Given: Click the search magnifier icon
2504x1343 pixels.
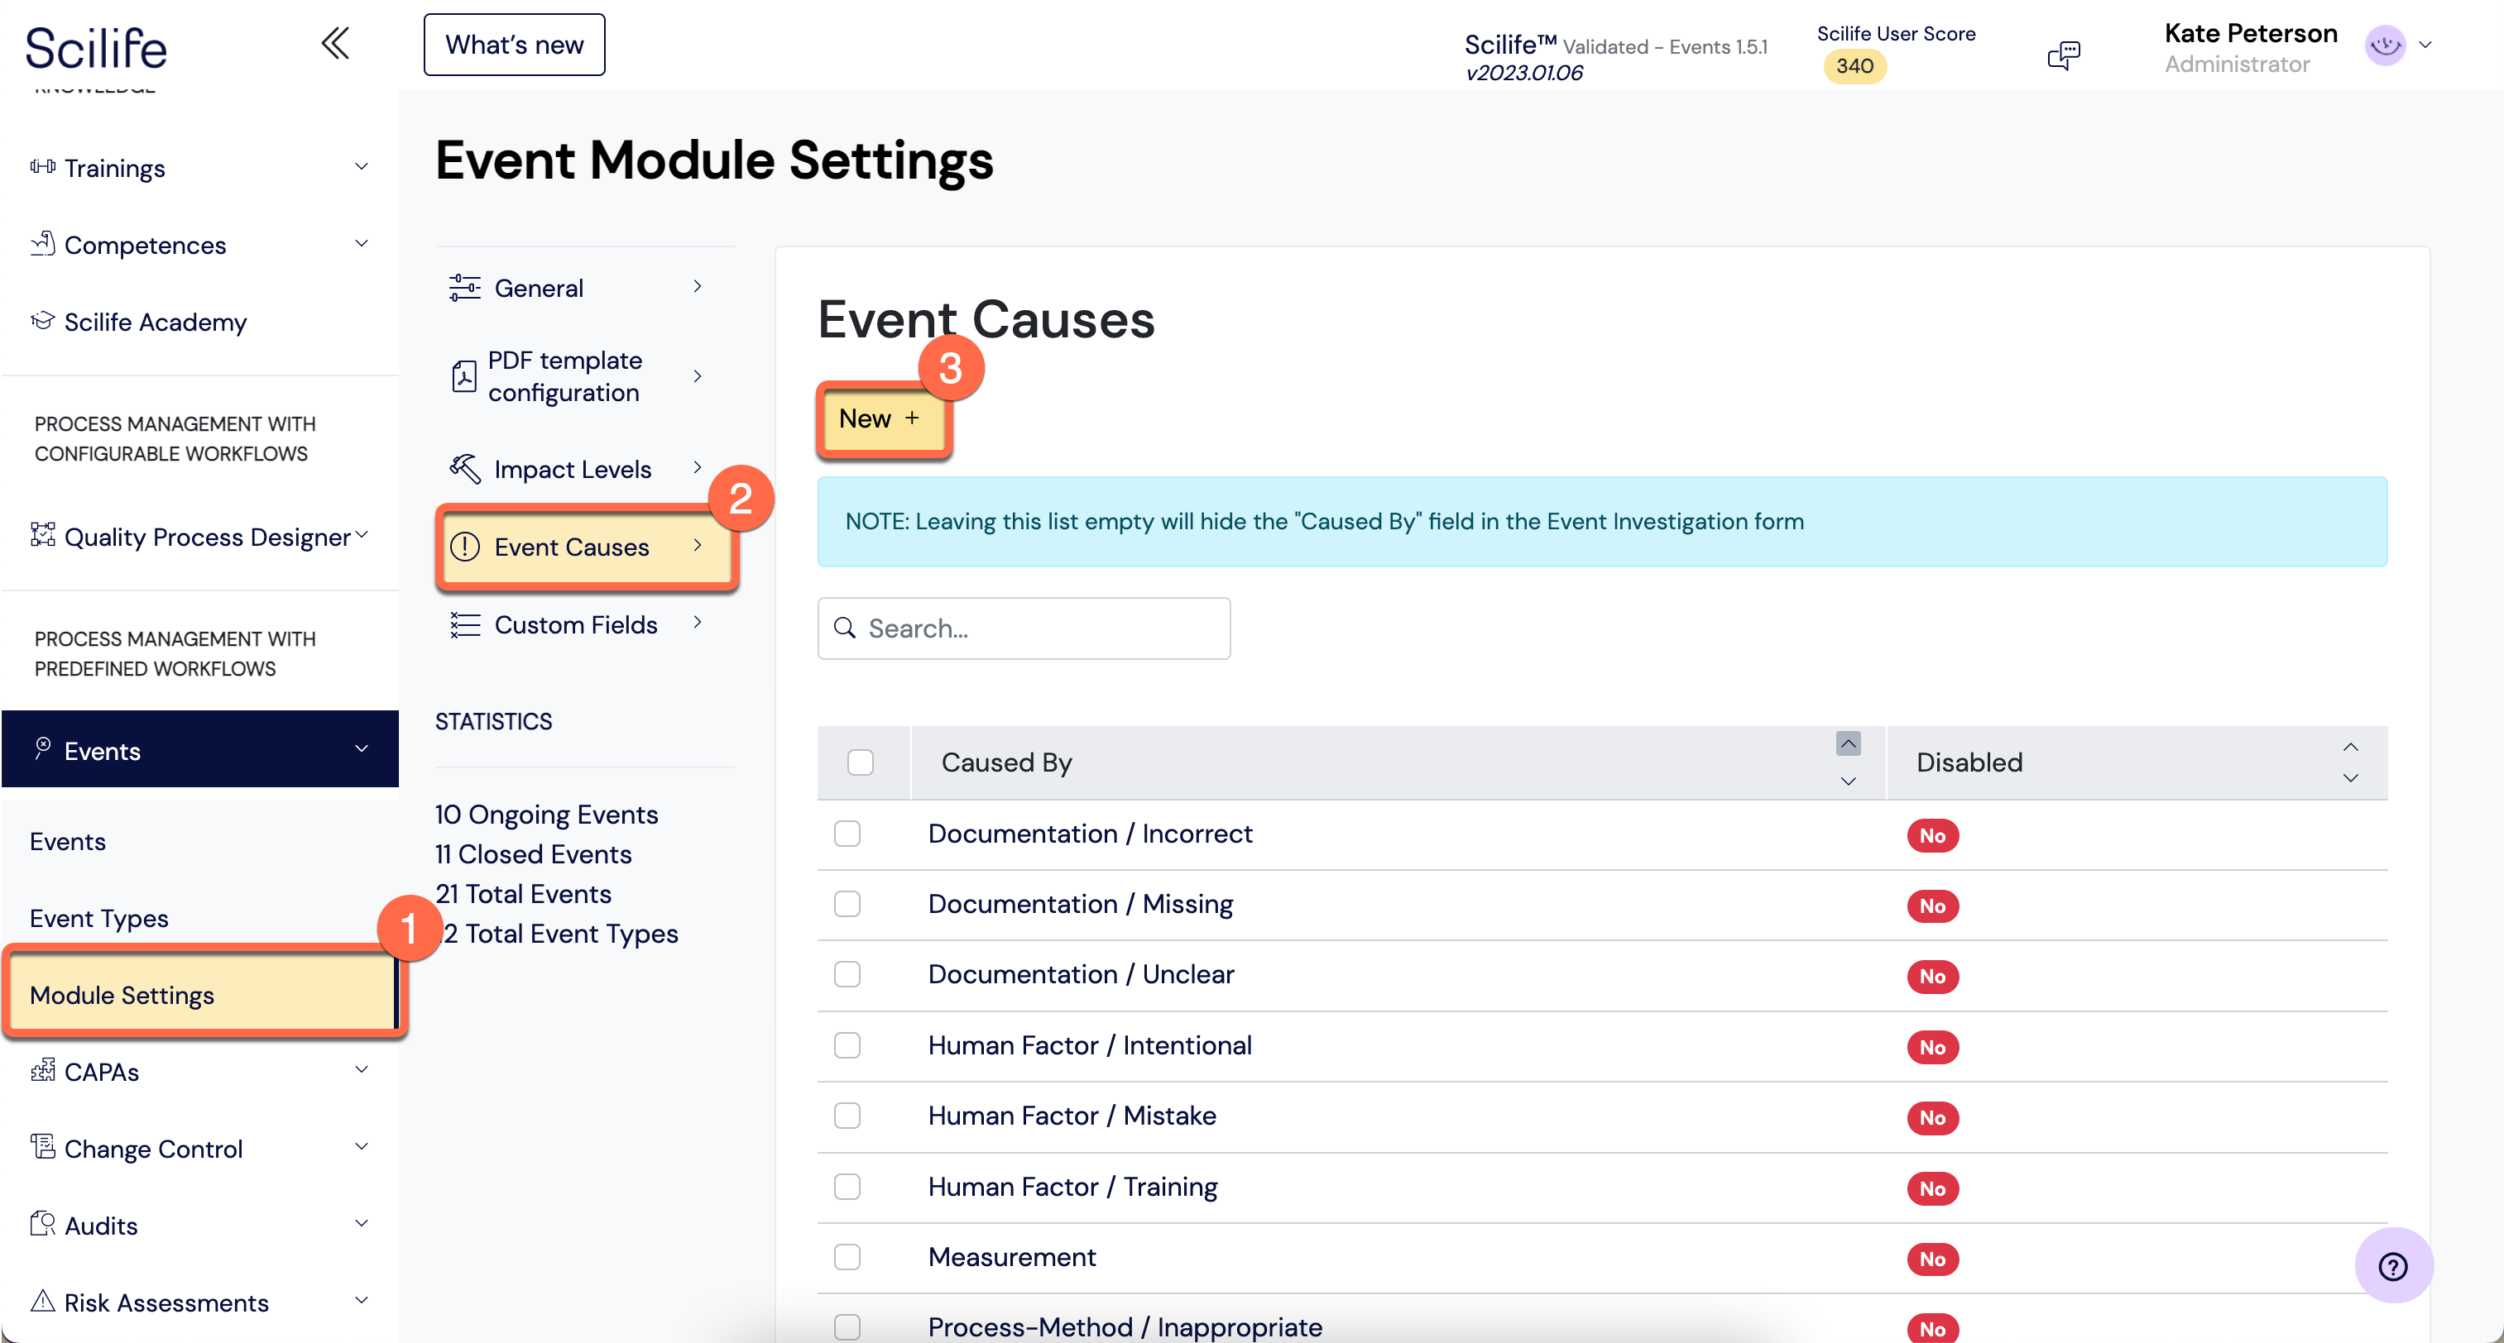Looking at the screenshot, I should pyautogui.click(x=845, y=628).
